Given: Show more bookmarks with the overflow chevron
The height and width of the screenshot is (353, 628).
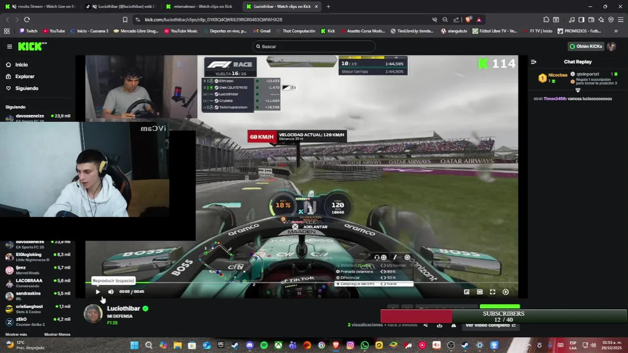Looking at the screenshot, I should pyautogui.click(x=616, y=31).
